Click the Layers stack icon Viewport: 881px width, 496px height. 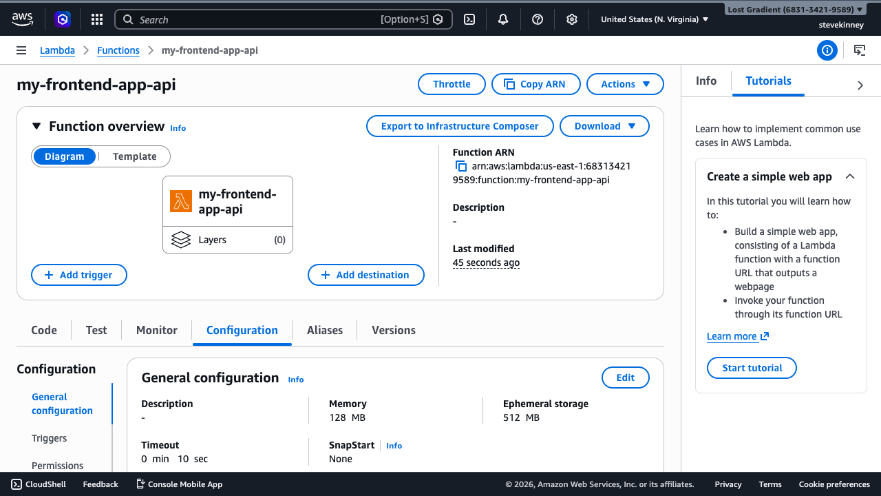coord(181,240)
